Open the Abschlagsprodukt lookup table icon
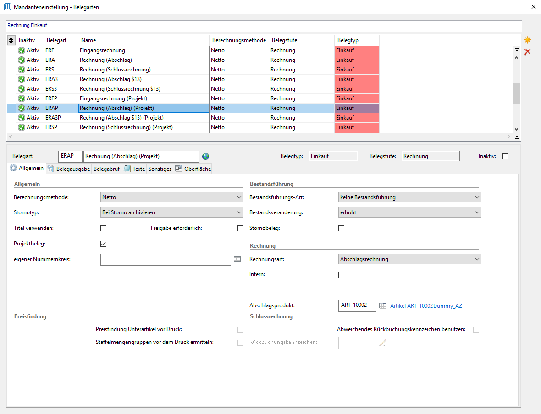The width and height of the screenshot is (541, 414). [x=383, y=305]
